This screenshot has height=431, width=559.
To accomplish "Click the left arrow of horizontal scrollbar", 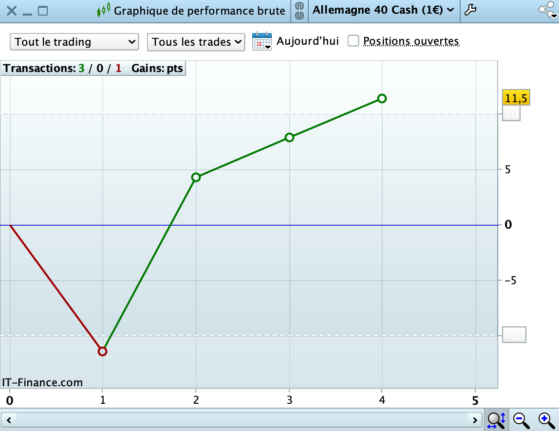I will pyautogui.click(x=9, y=420).
